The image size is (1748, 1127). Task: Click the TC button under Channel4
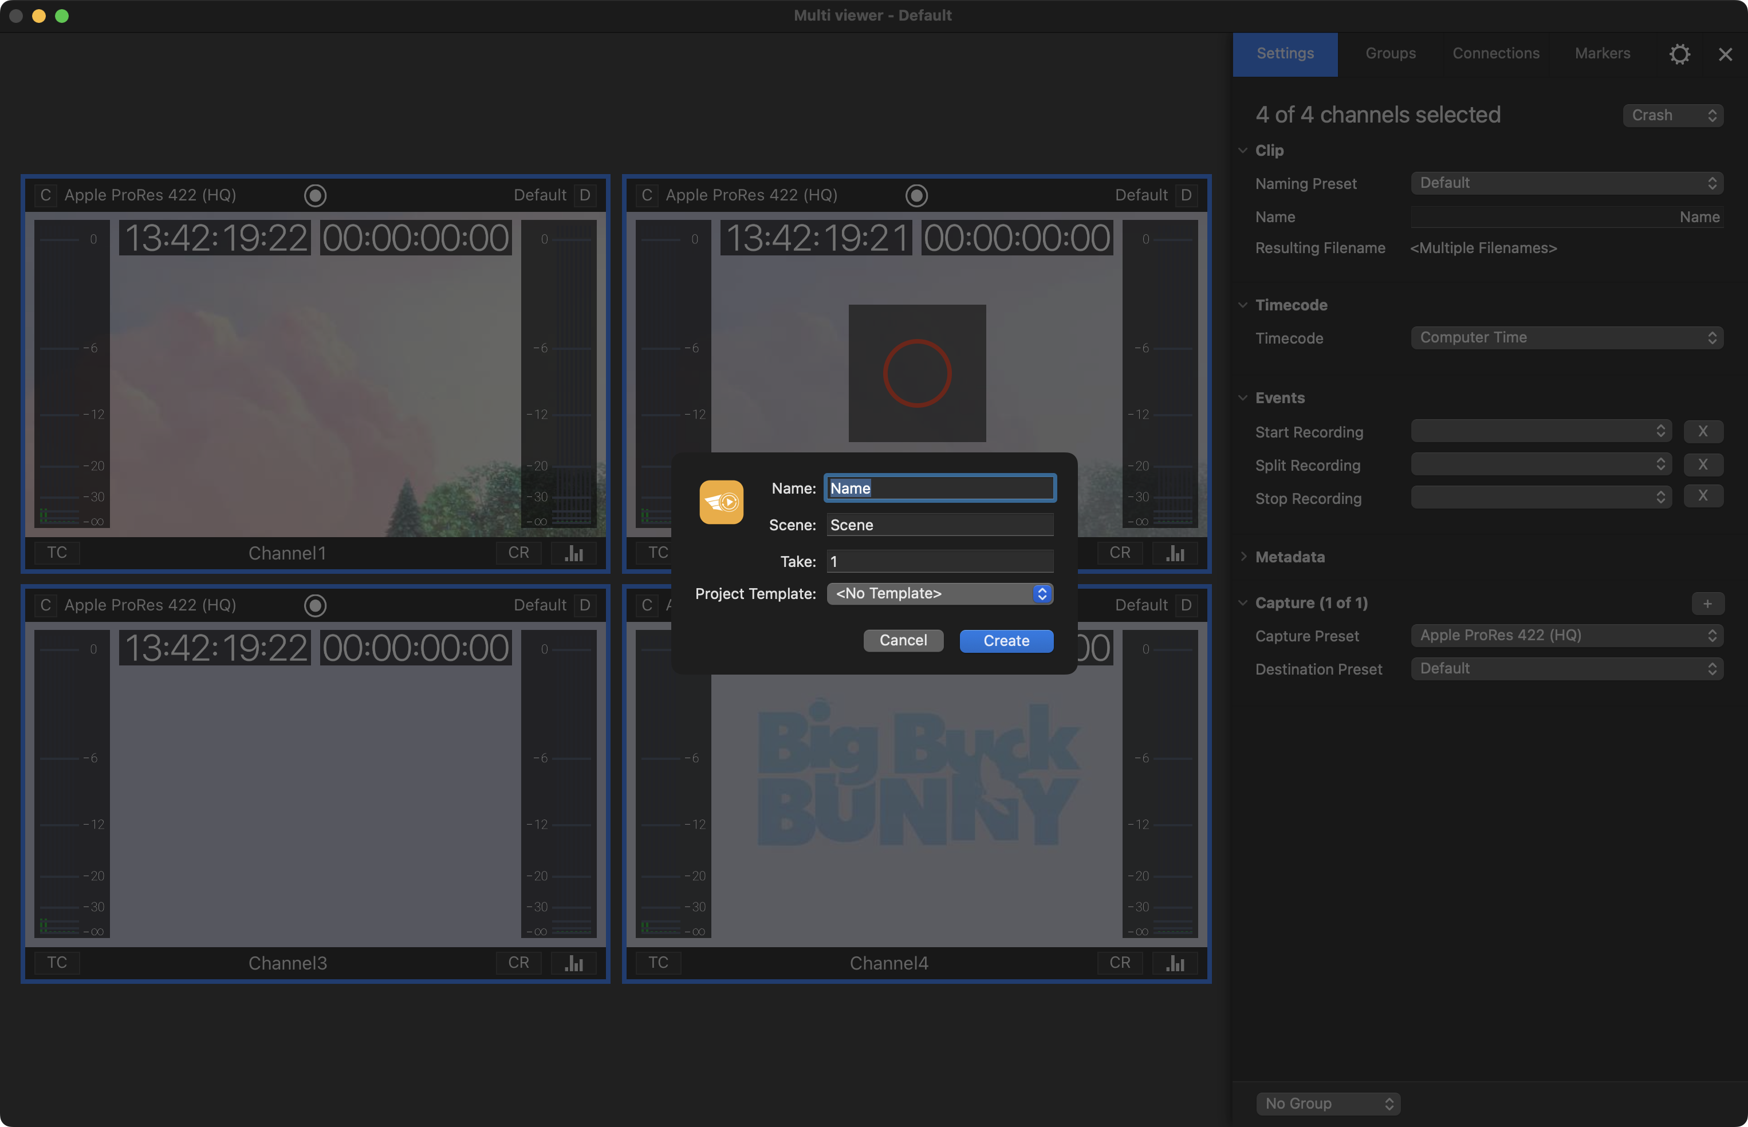click(659, 962)
